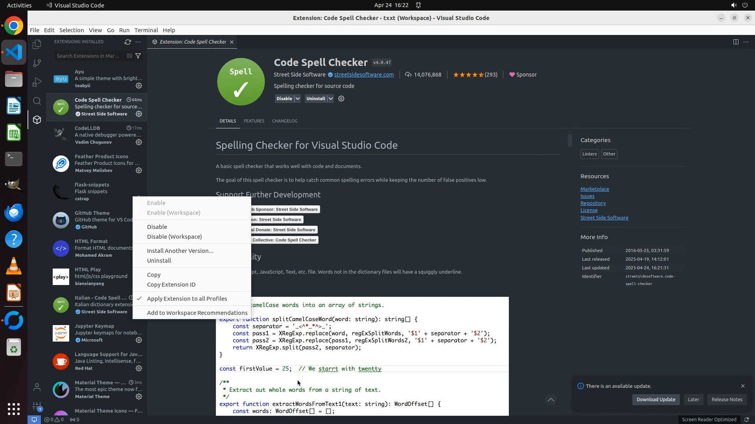Click the extension details scrollbar thumb
The height and width of the screenshot is (424, 755).
tap(570, 140)
